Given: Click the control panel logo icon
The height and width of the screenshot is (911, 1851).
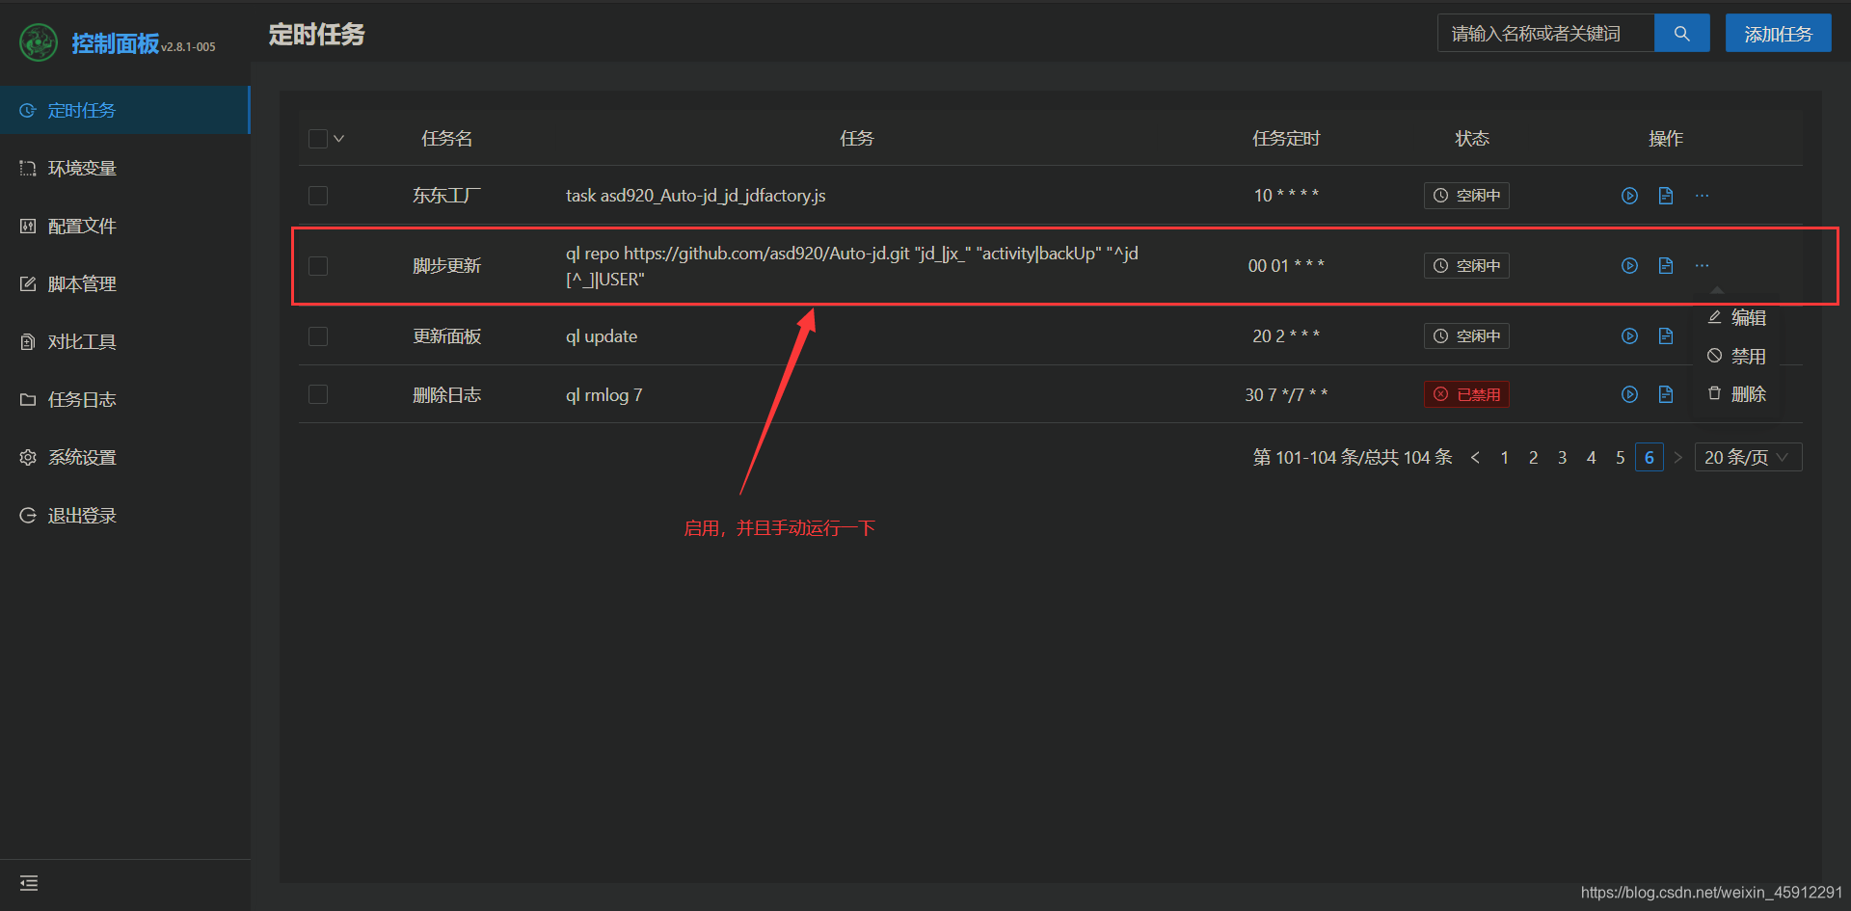Looking at the screenshot, I should coord(39,42).
